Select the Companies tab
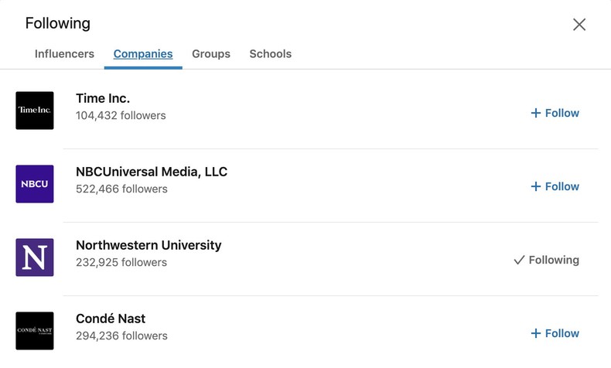The width and height of the screenshot is (611, 368). [143, 54]
